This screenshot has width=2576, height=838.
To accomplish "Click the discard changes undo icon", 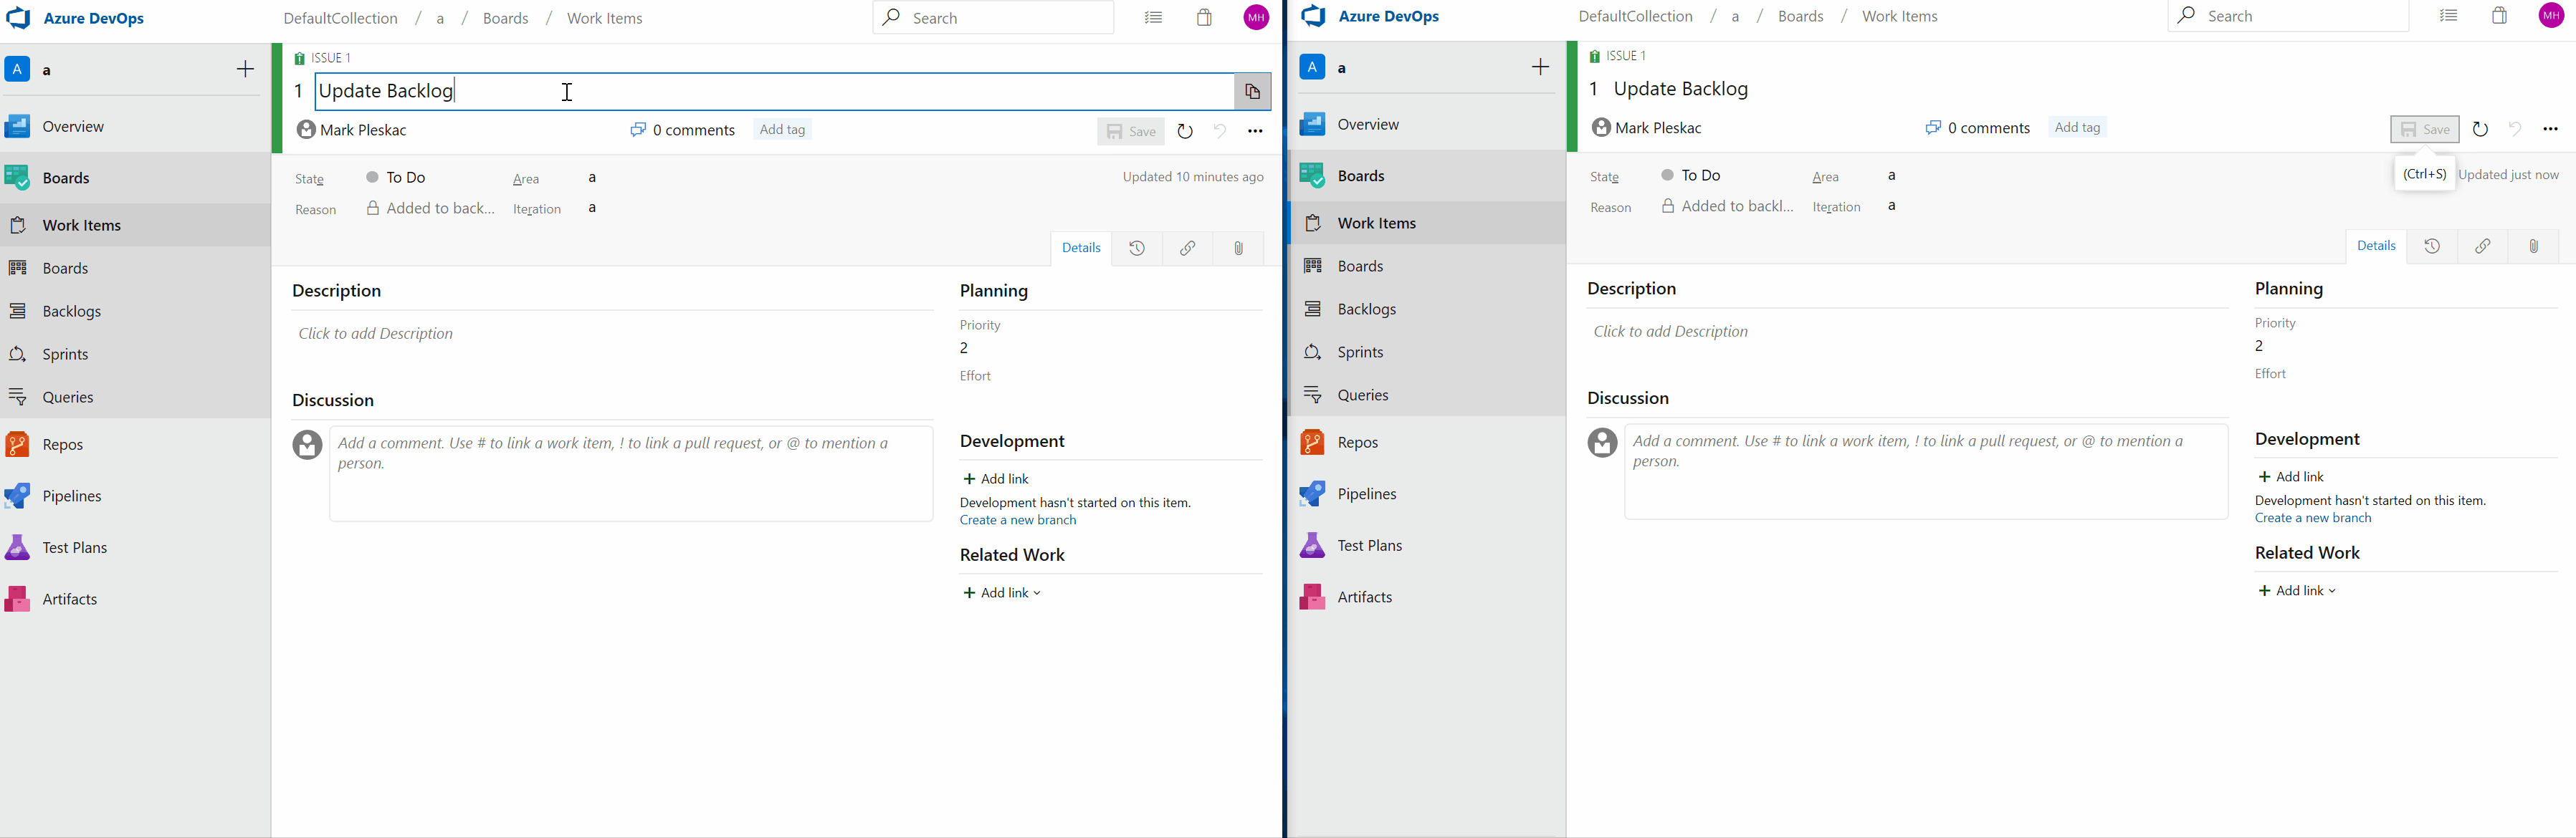I will point(1219,130).
